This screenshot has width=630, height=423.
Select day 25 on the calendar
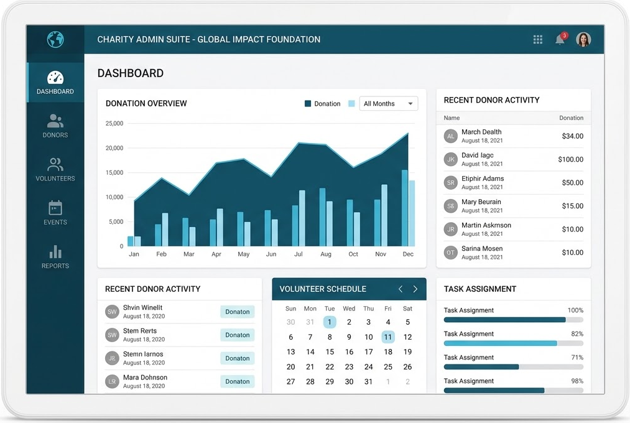388,367
